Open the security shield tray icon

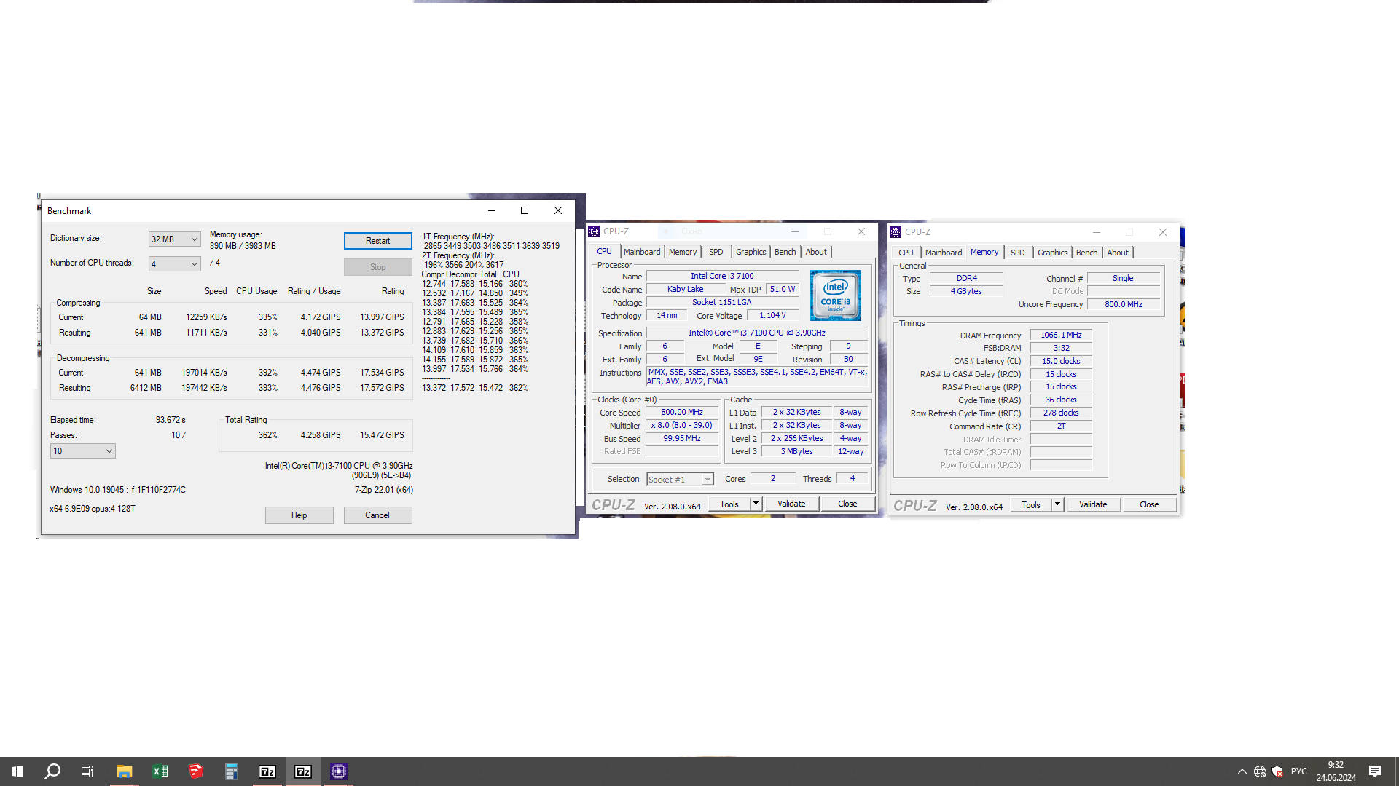tap(1277, 771)
